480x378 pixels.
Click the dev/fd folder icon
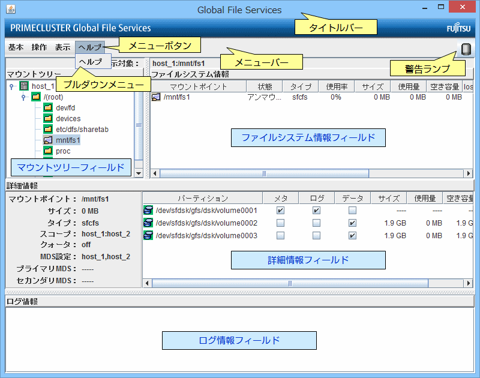coord(48,108)
